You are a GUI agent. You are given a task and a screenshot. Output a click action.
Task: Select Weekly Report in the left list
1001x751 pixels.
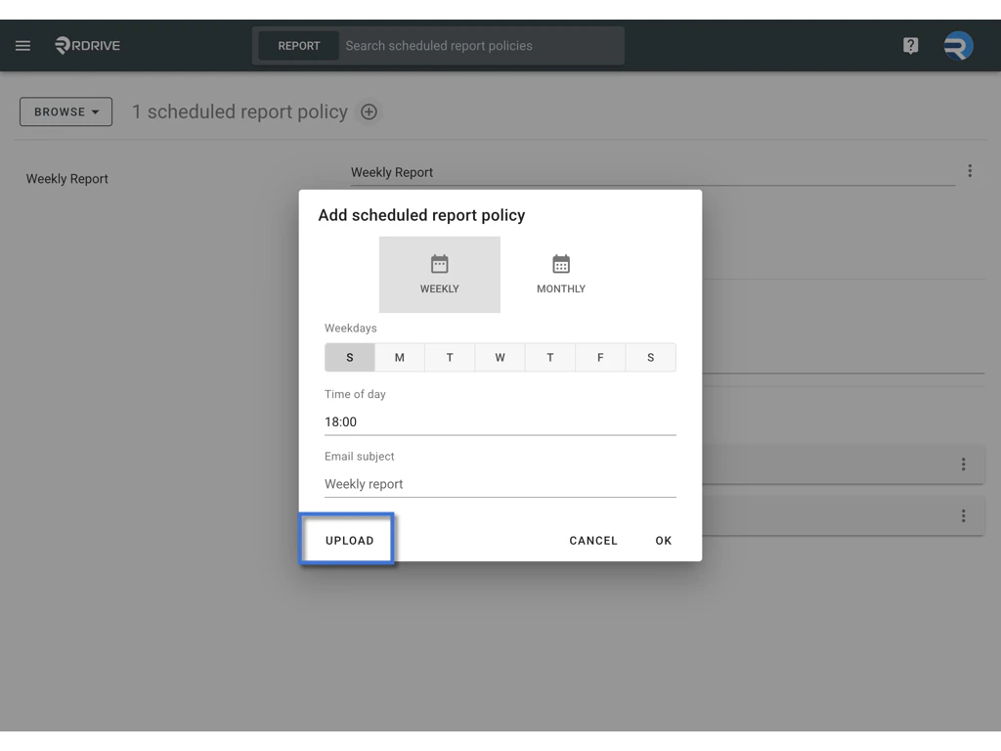(66, 179)
